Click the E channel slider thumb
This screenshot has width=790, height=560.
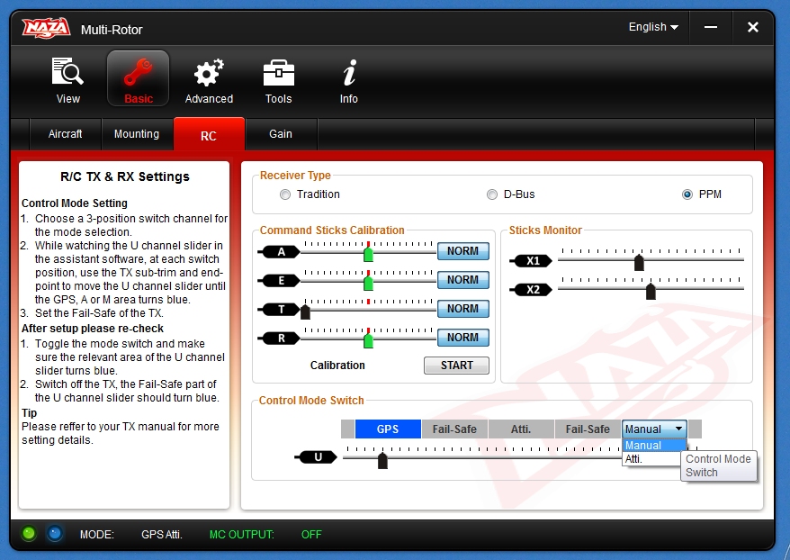pyautogui.click(x=368, y=283)
